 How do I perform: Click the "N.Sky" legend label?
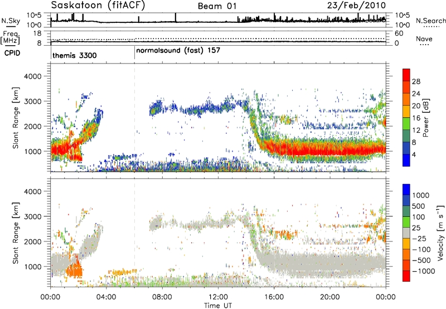(11, 21)
